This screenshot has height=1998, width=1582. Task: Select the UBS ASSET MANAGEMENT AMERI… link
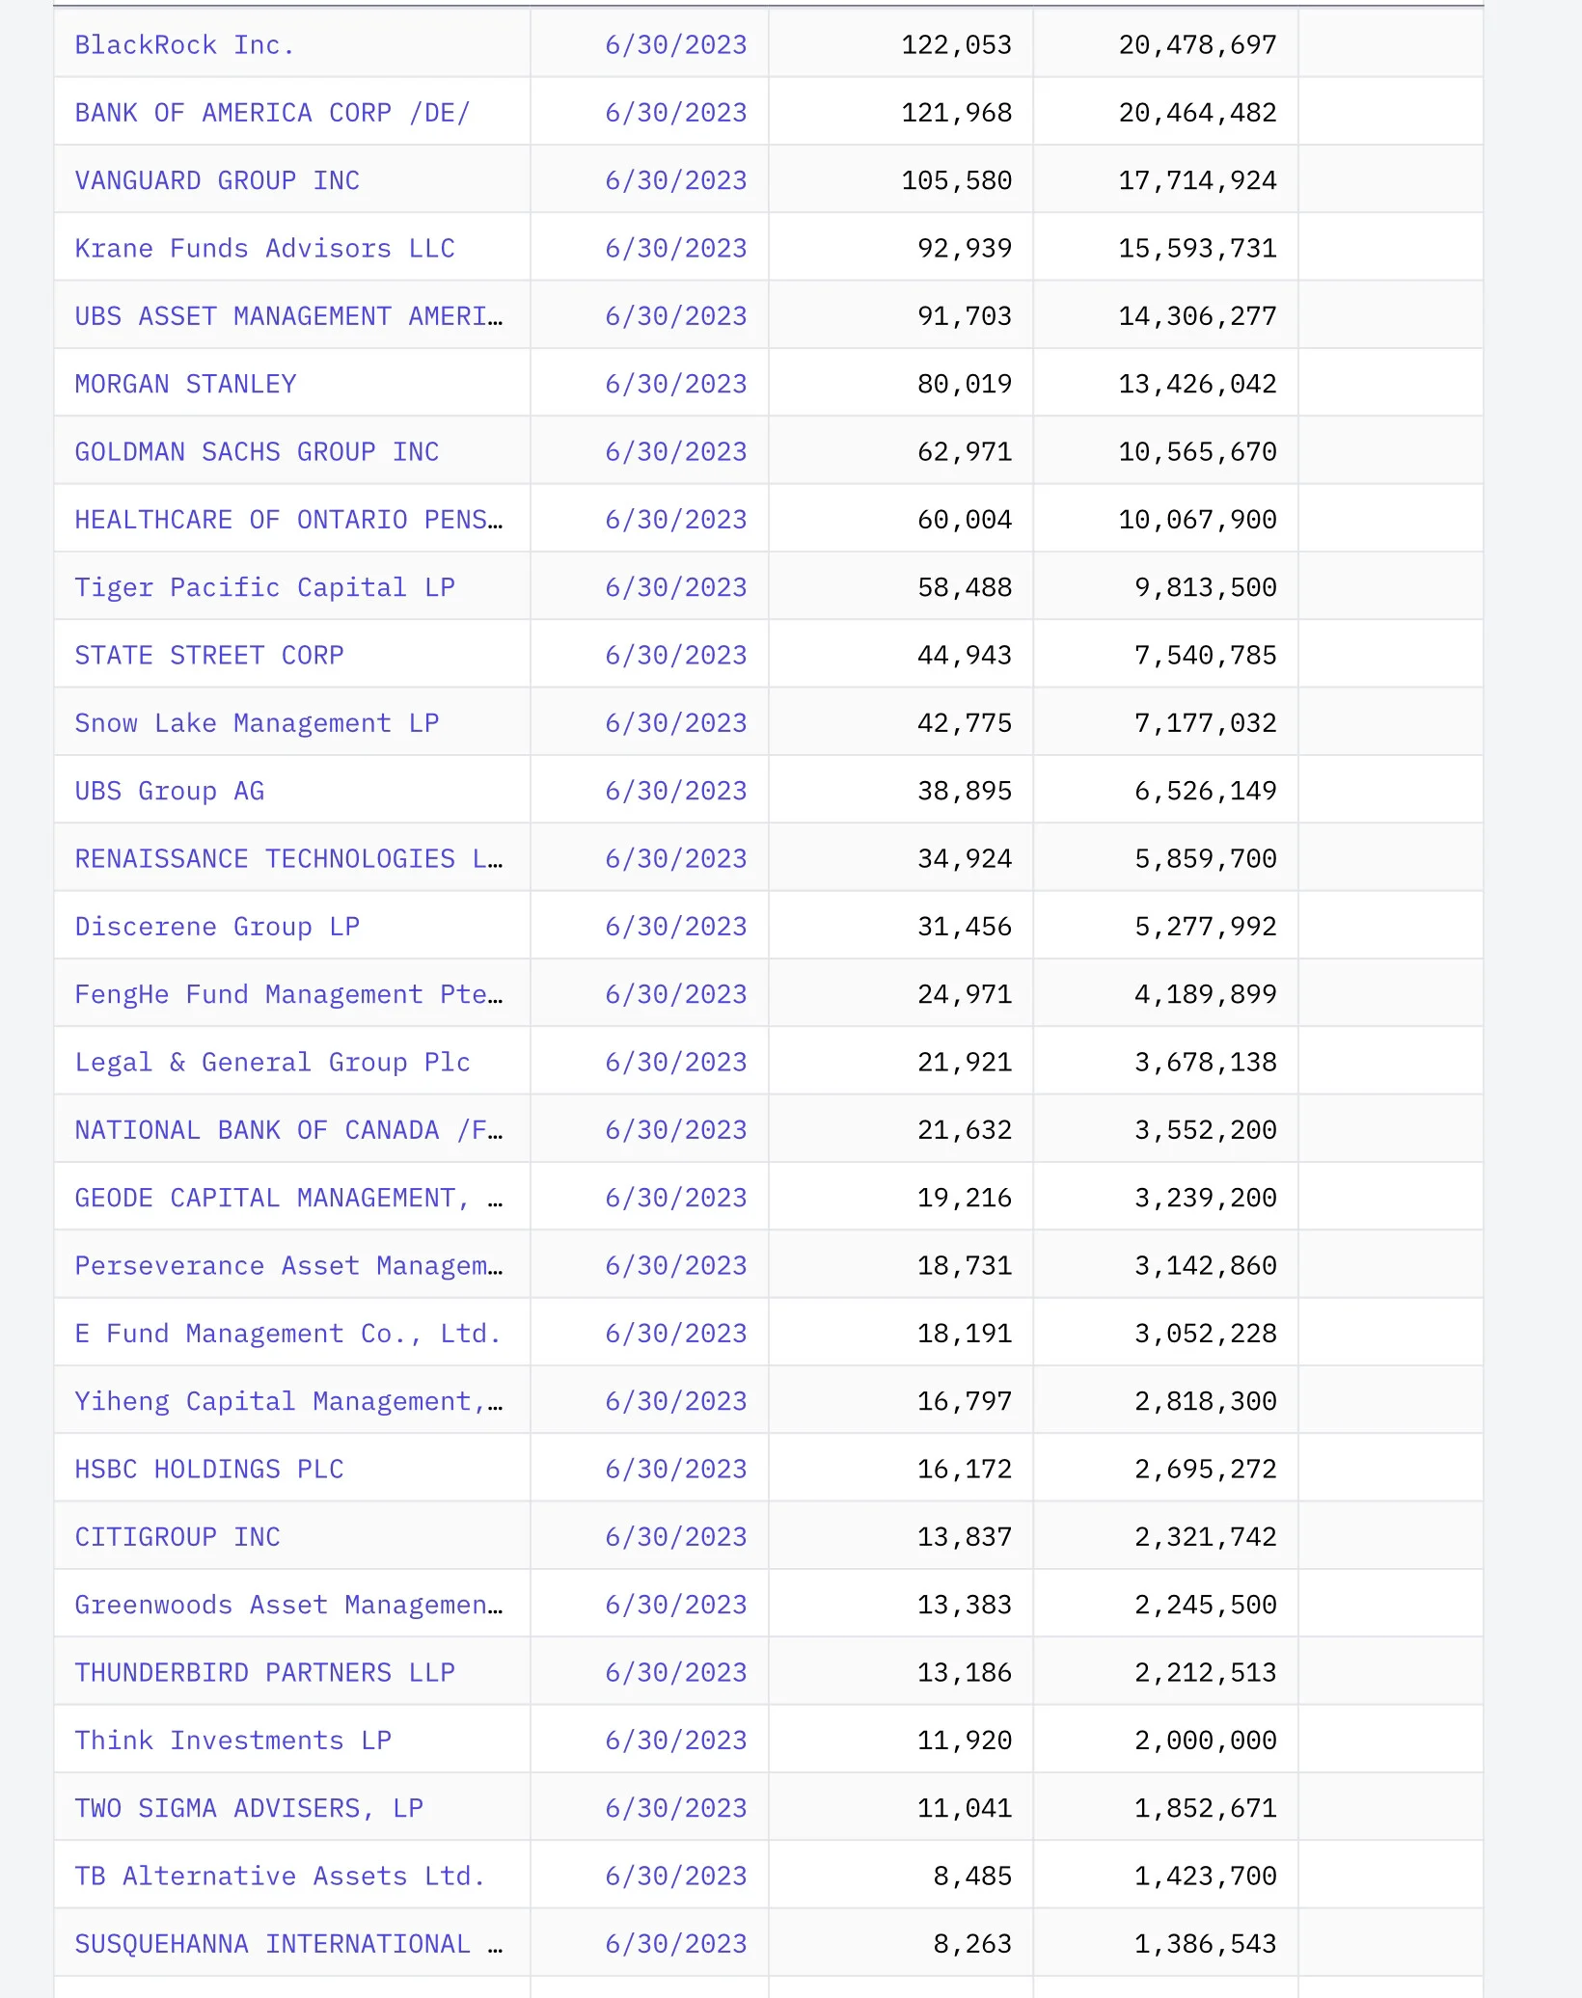tap(288, 316)
